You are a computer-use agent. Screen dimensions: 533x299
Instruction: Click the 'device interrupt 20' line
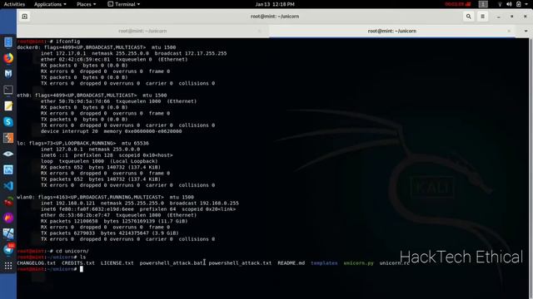(x=111, y=131)
